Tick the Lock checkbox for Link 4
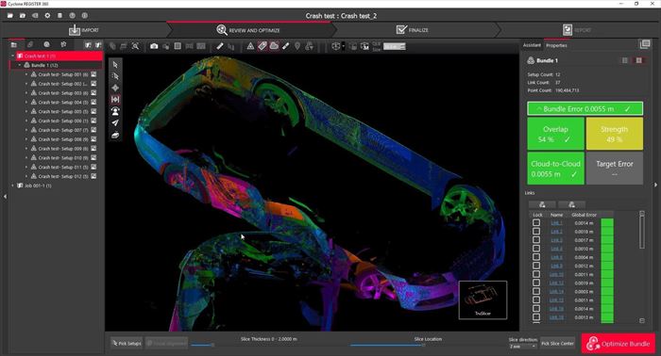This screenshot has width=661, height=356. point(536,249)
